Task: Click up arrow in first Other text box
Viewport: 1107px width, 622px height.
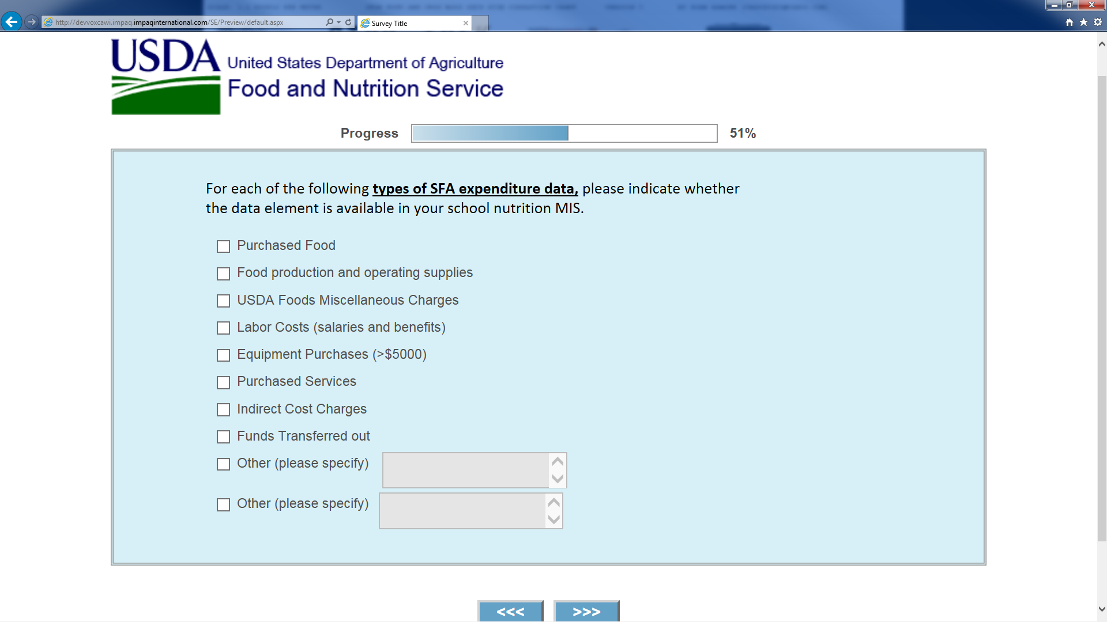Action: [x=558, y=462]
